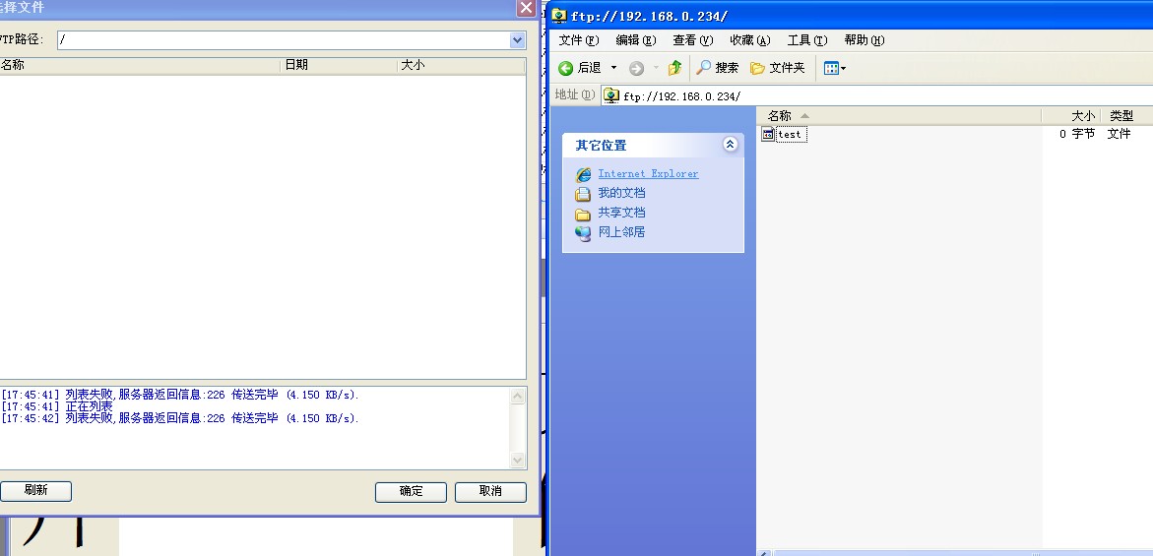Image resolution: width=1153 pixels, height=556 pixels.
Task: Open 共享文档 in other places
Action: (x=621, y=213)
